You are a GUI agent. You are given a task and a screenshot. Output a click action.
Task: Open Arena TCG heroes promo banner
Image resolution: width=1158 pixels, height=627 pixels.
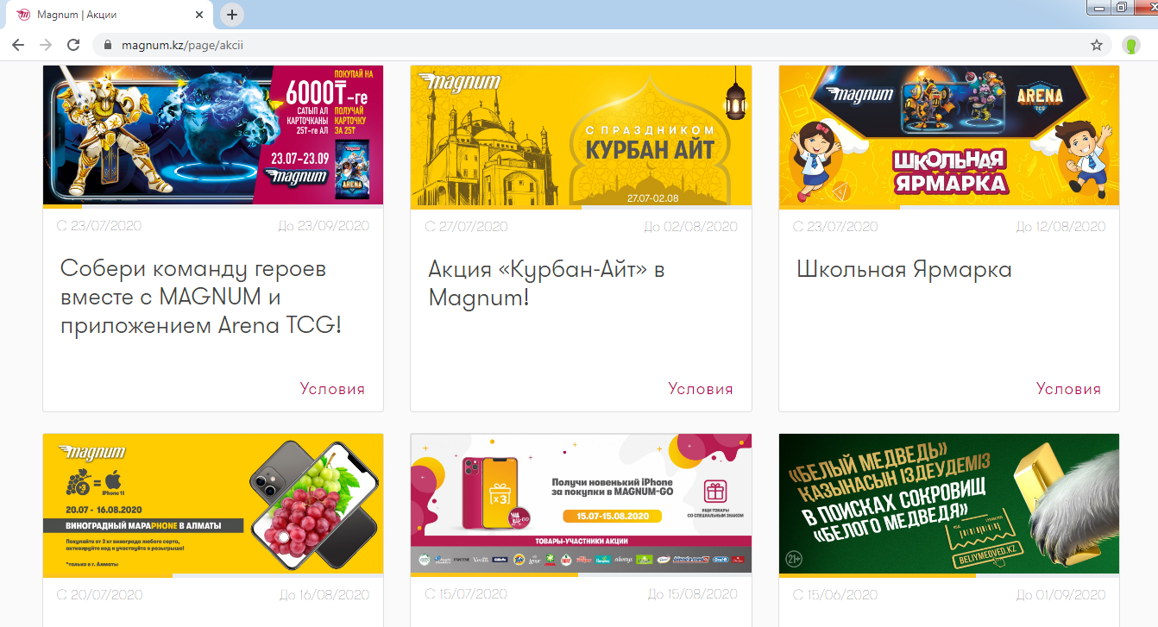[213, 135]
